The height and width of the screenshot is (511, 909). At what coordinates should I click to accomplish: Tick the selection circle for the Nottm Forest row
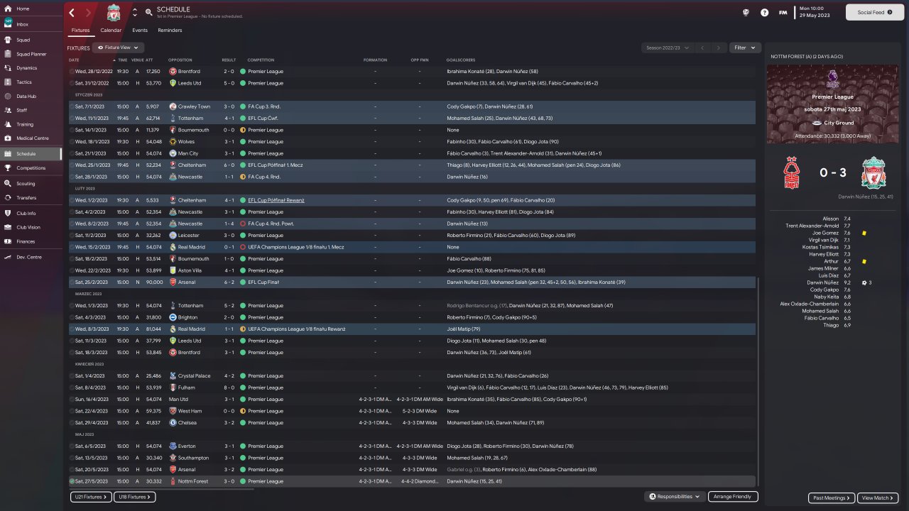[x=72, y=481]
